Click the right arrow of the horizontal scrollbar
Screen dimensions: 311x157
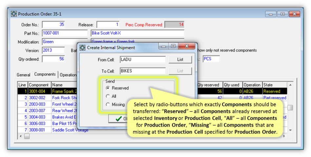pos(284,136)
